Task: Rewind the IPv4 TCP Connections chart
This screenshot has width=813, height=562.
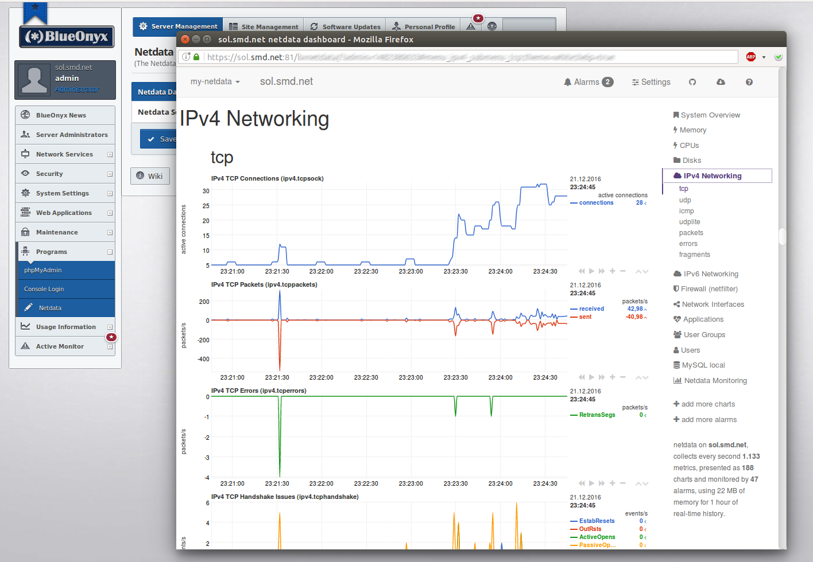Action: [582, 271]
